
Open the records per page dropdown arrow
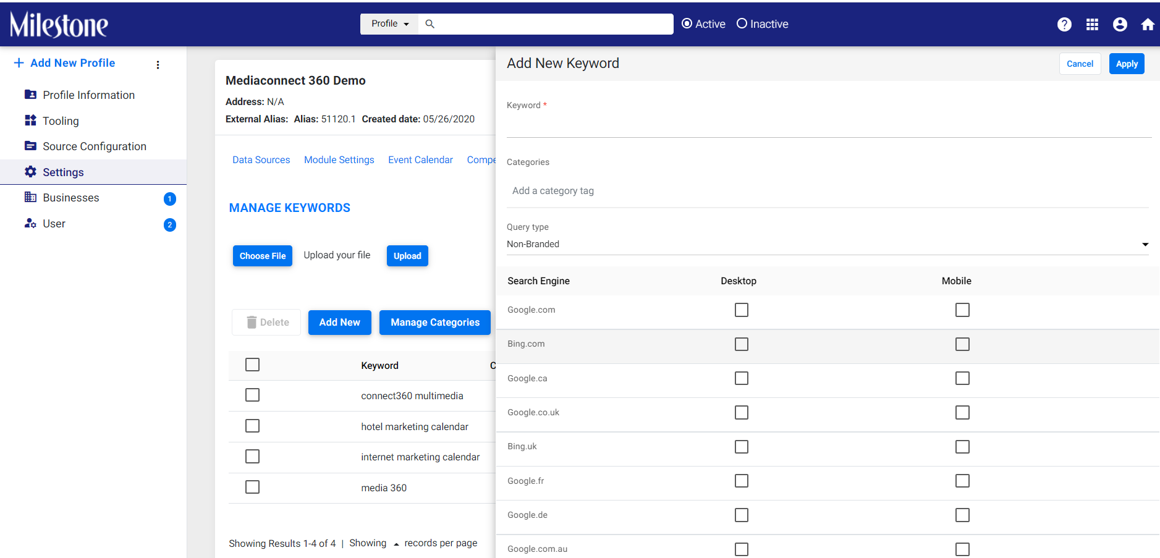[396, 544]
